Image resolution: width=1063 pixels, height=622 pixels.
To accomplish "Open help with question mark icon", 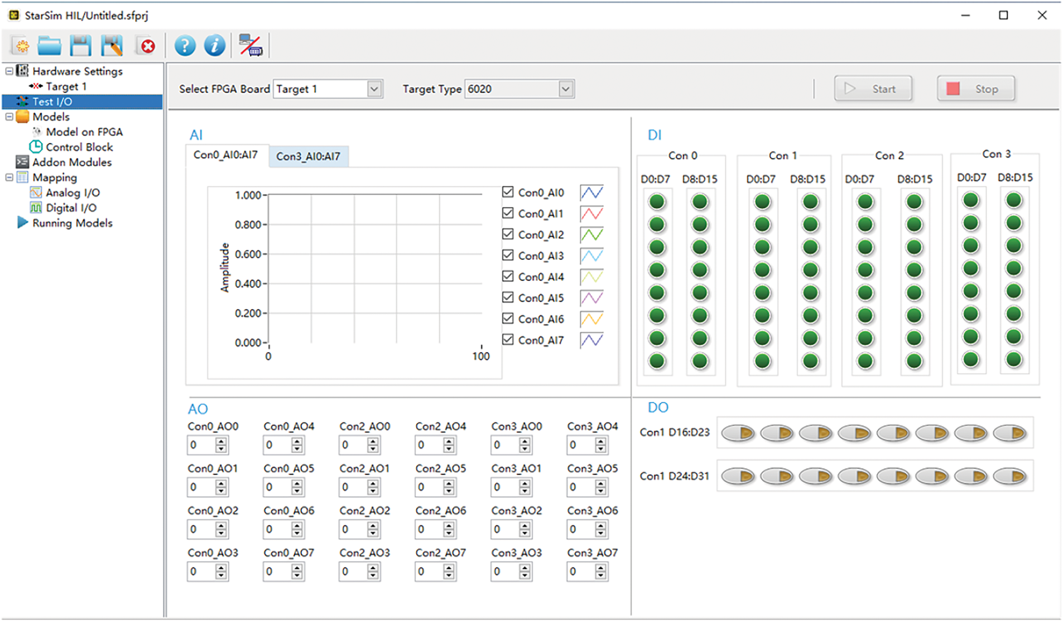I will 185,46.
